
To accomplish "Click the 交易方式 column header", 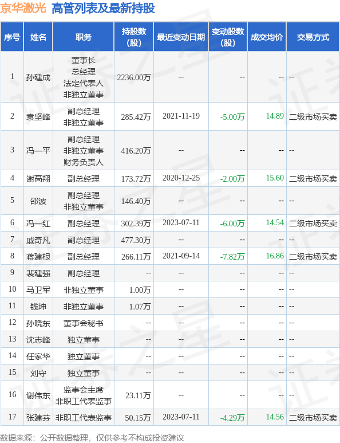I will [x=313, y=37].
